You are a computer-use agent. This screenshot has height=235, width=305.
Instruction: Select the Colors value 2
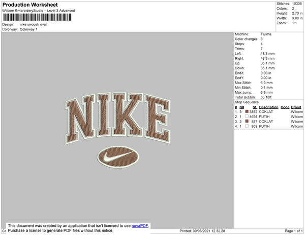pos(293,9)
